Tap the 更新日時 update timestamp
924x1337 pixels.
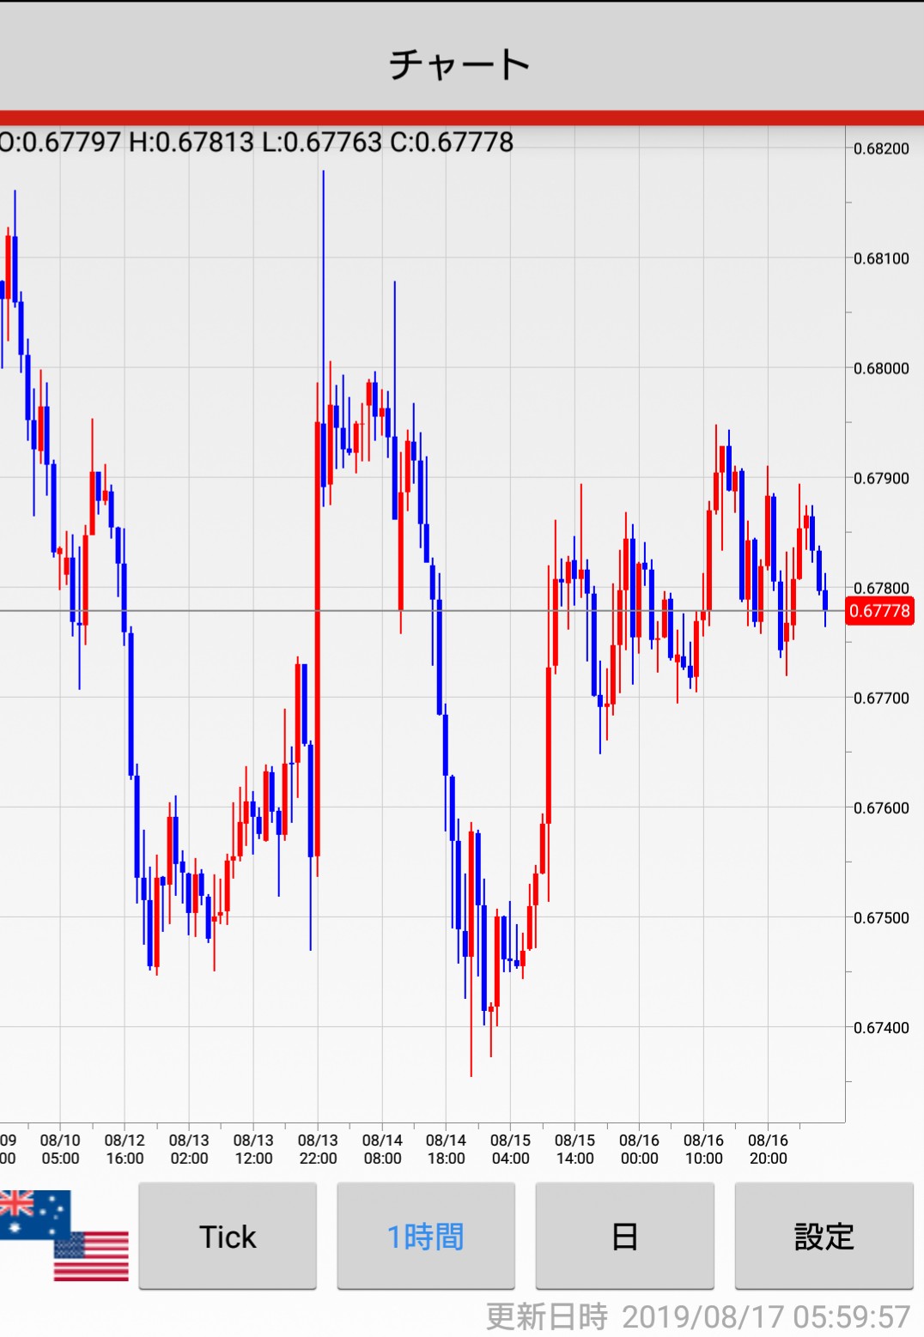click(x=697, y=1316)
